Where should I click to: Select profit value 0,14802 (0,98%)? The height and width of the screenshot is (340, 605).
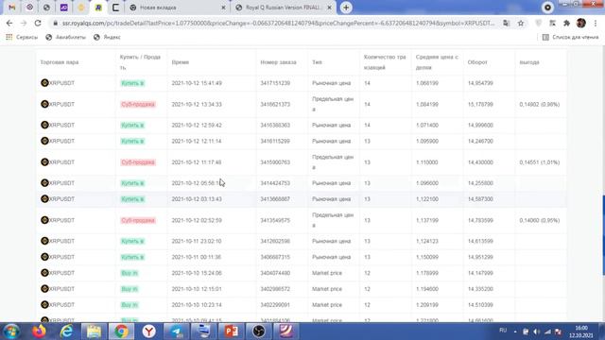[x=540, y=104]
